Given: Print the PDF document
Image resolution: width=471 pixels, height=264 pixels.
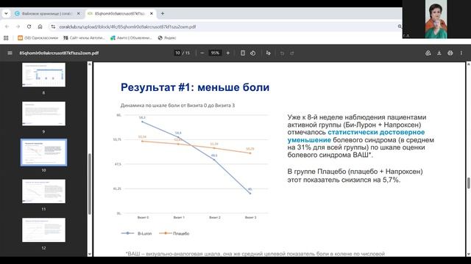Looking at the screenshot, I should pos(450,53).
